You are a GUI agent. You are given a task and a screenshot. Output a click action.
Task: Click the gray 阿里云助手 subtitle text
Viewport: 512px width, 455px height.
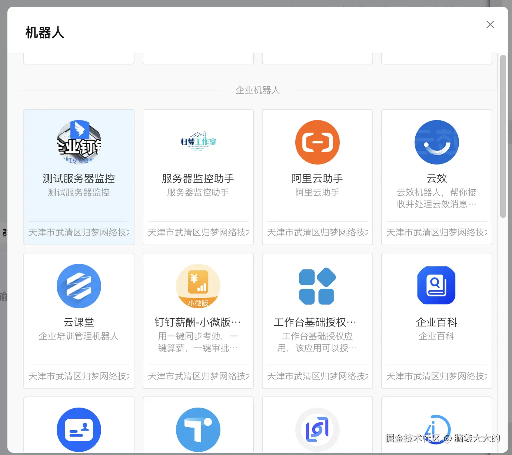pos(317,193)
